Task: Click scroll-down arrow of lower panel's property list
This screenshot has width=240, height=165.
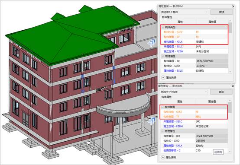Action: 230,152
